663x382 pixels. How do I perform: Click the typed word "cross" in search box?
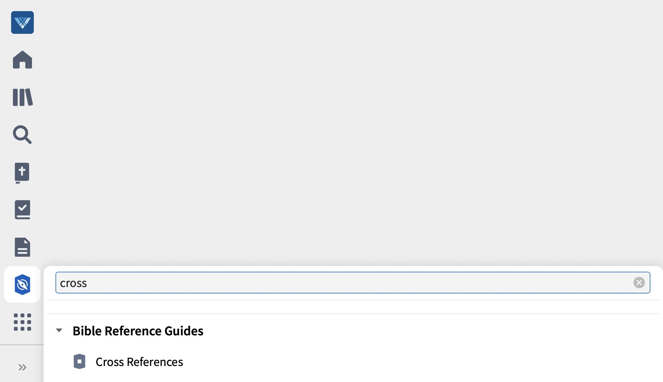point(73,283)
